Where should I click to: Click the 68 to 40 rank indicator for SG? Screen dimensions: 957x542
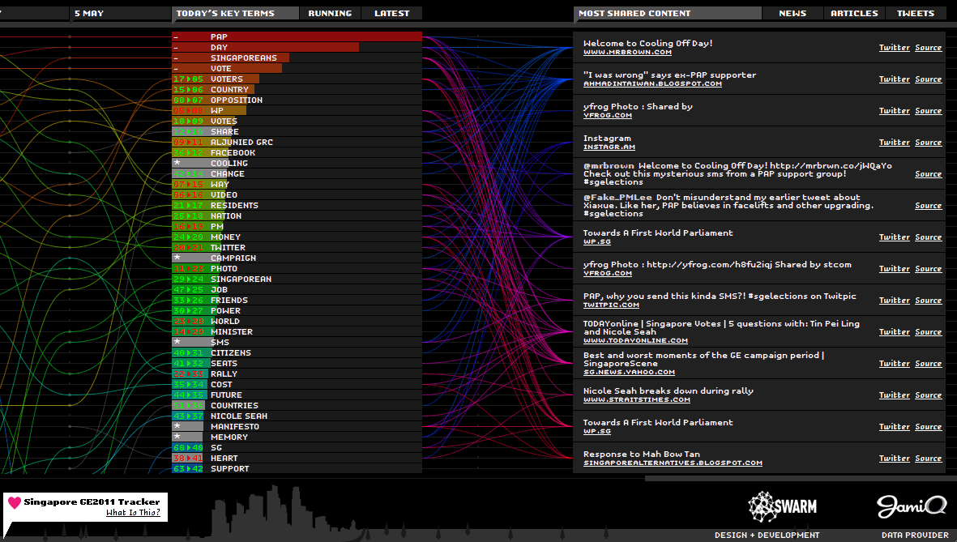click(x=189, y=447)
